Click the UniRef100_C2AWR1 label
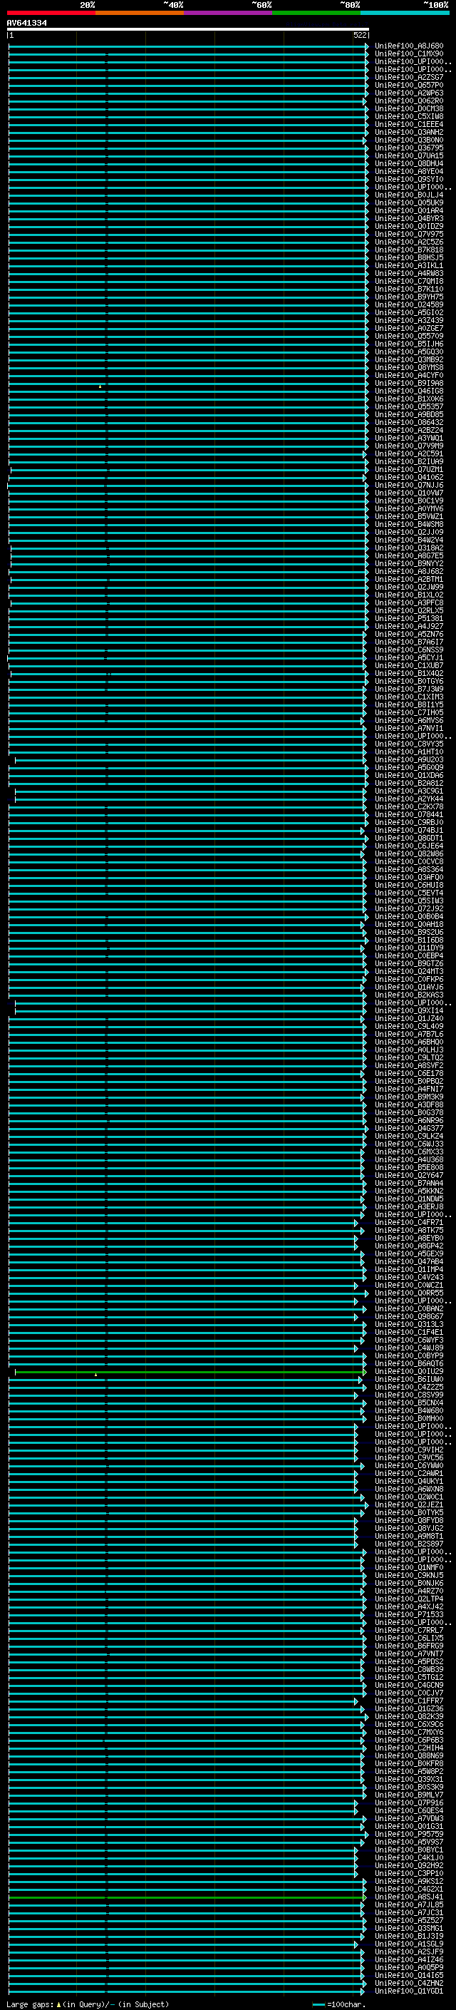Image resolution: width=456 pixels, height=2010 pixels. [x=409, y=1473]
